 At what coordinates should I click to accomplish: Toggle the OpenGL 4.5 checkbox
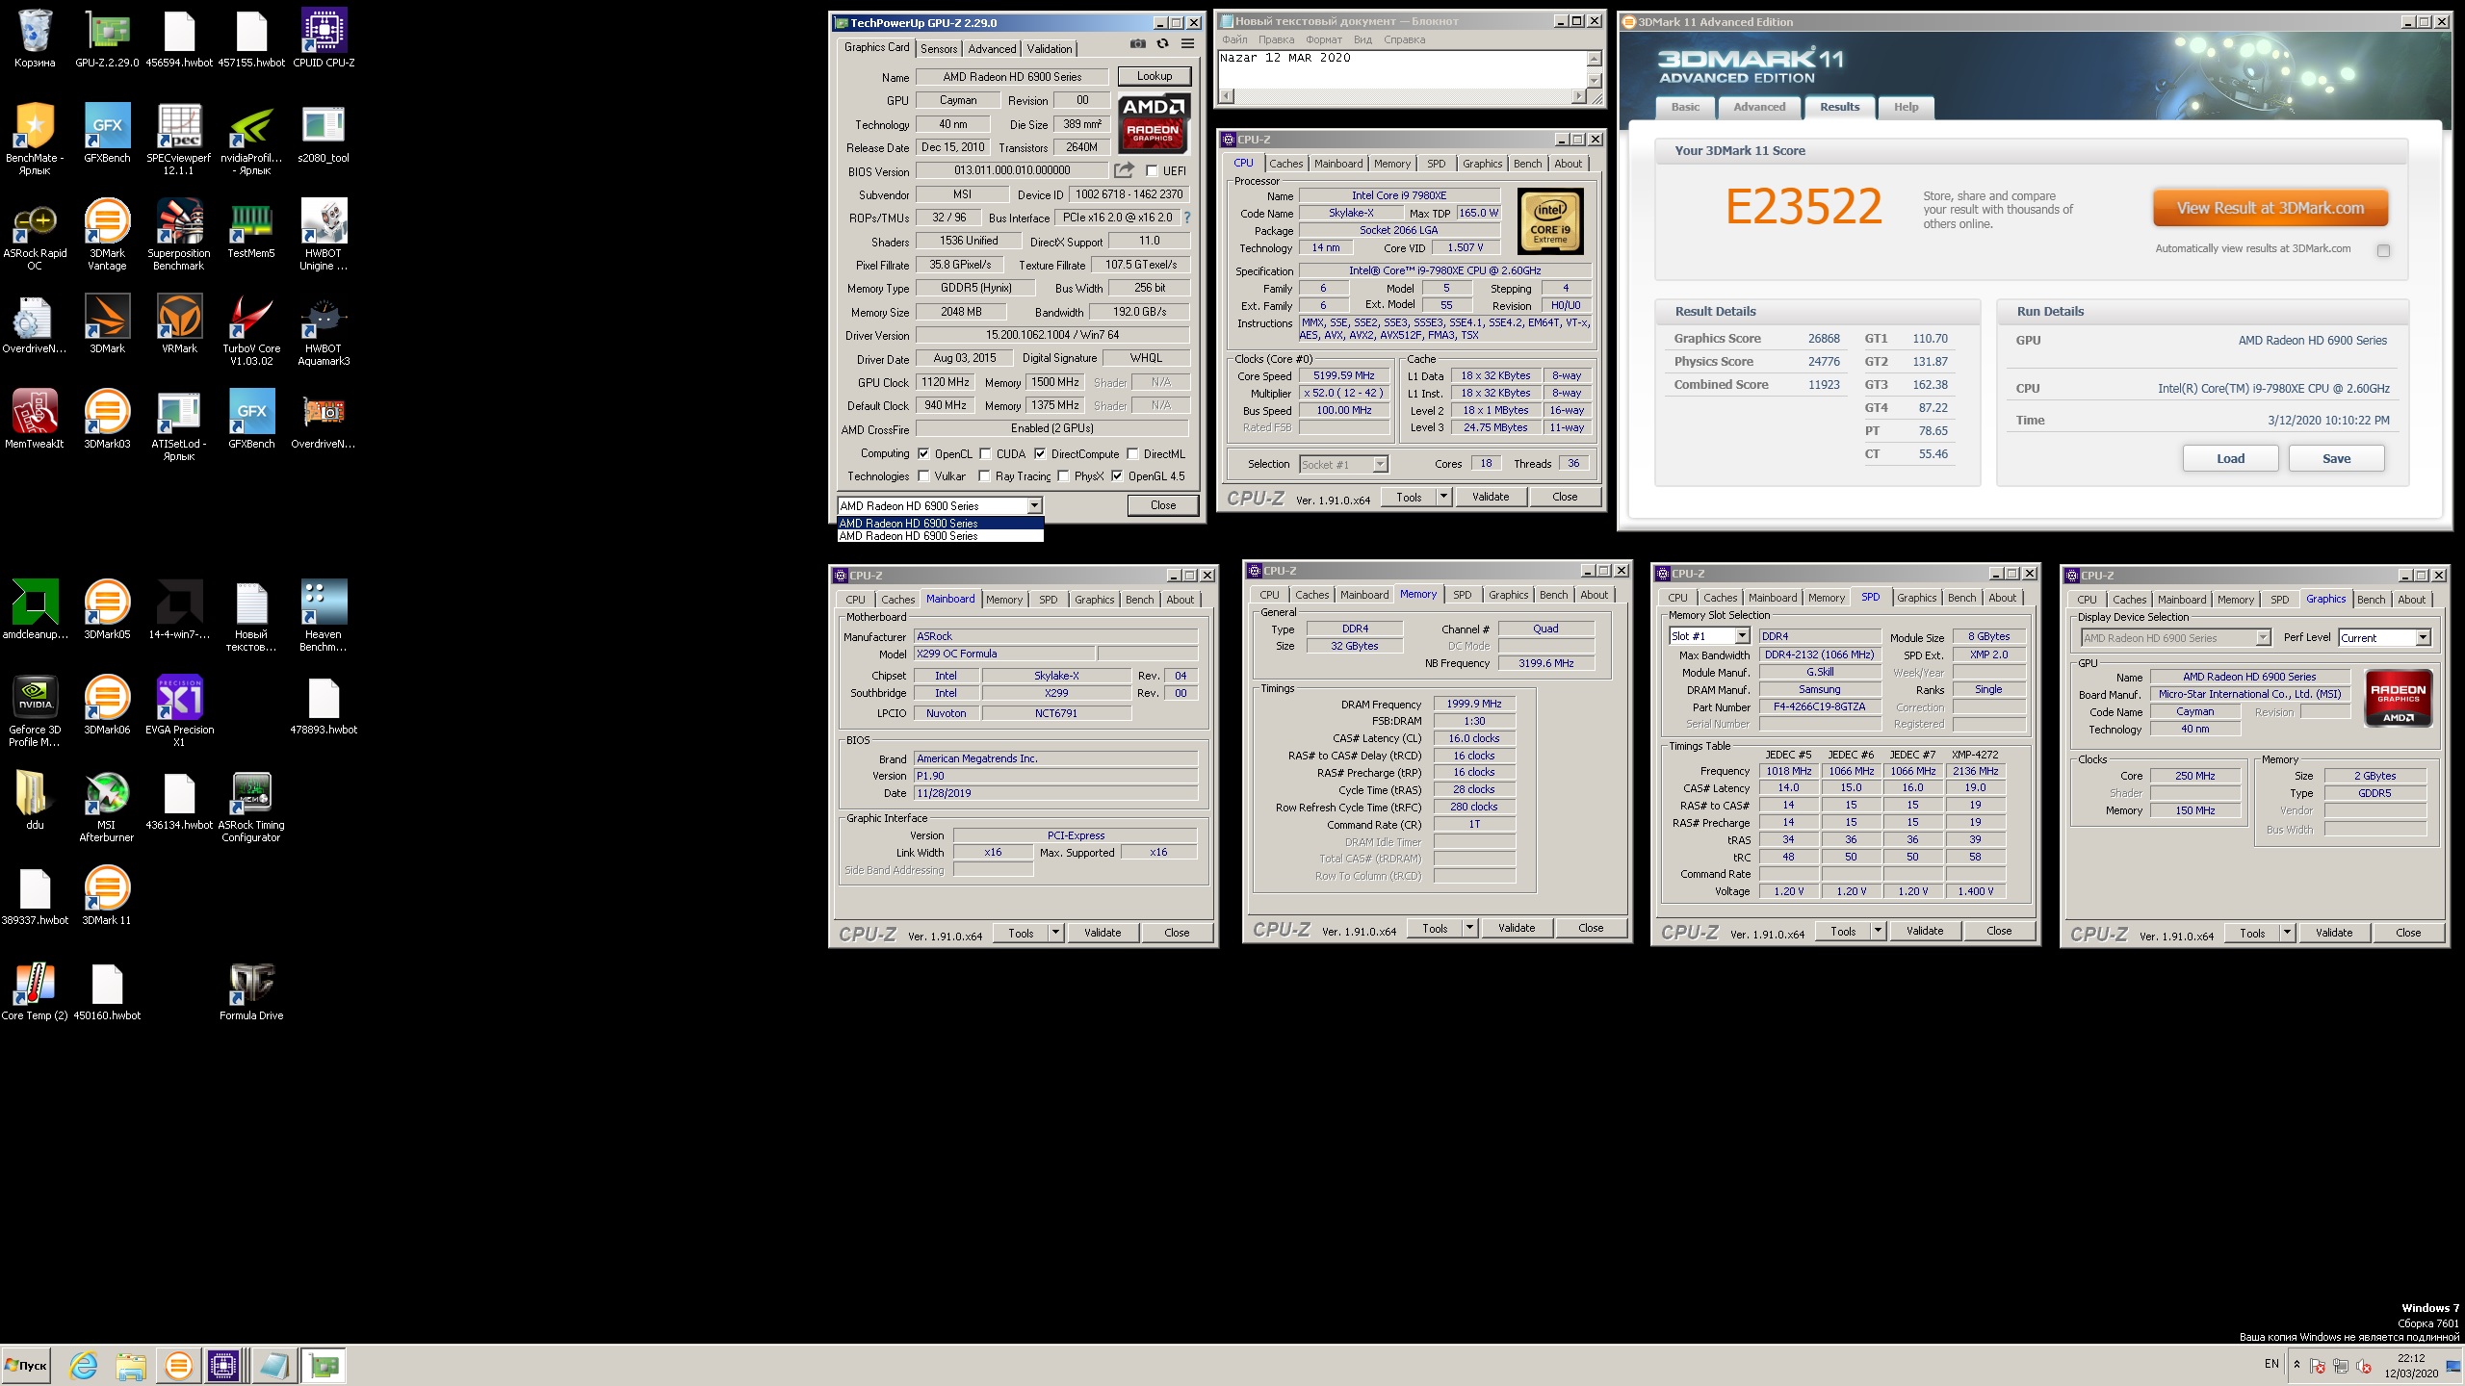coord(1117,476)
